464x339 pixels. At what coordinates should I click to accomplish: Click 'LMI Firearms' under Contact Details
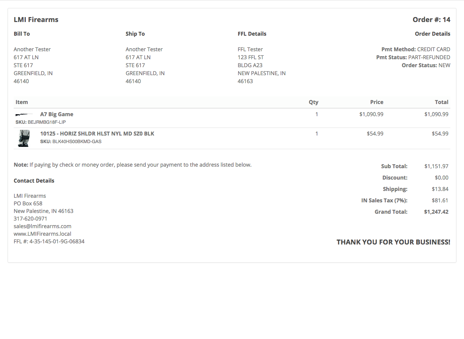[30, 196]
